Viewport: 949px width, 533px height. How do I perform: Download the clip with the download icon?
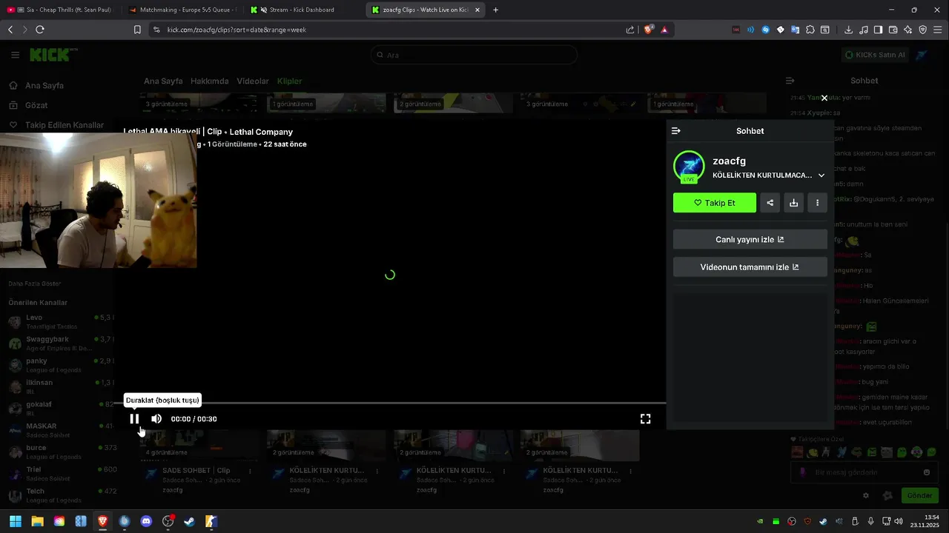click(793, 203)
